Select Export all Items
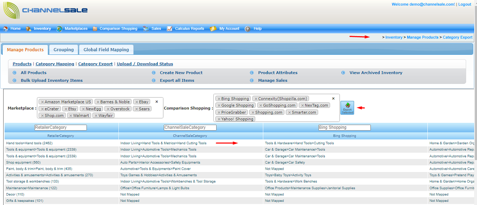The height and width of the screenshot is (205, 477). click(x=177, y=80)
